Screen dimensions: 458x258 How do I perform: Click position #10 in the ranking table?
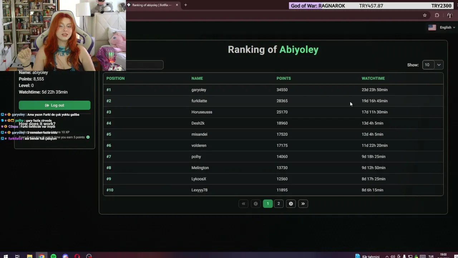(x=110, y=190)
